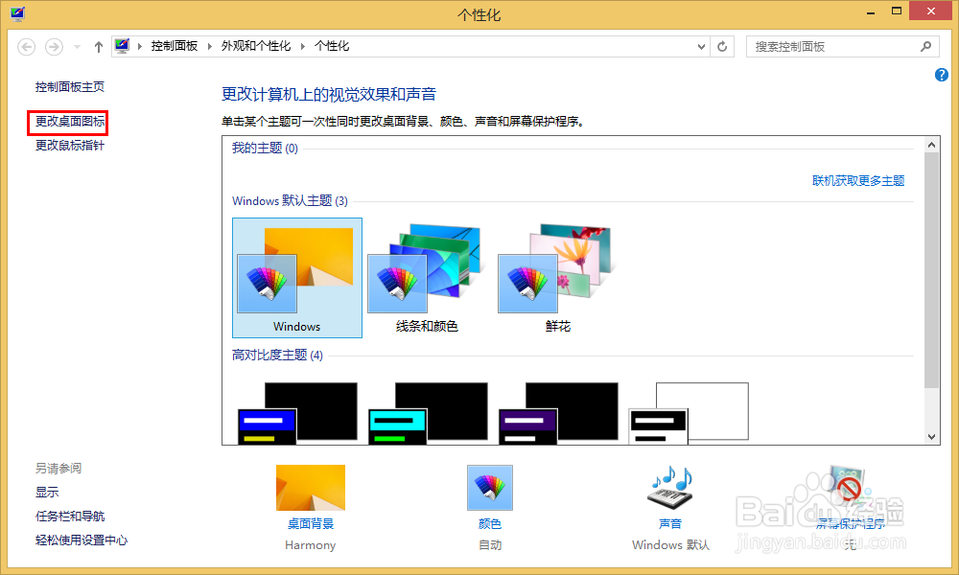Open the address bar history dropdown
The height and width of the screenshot is (575, 959).
coord(702,46)
